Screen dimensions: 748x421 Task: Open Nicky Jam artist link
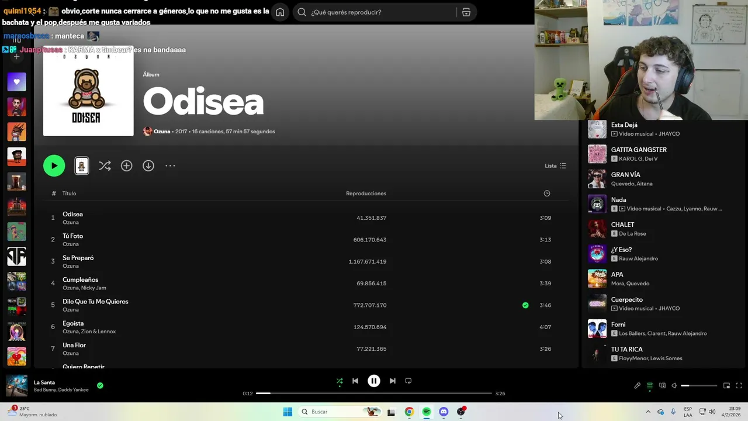click(93, 288)
